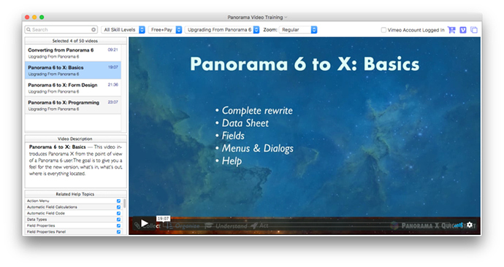The width and height of the screenshot is (504, 267).
Task: Play the video
Action: pos(145,223)
